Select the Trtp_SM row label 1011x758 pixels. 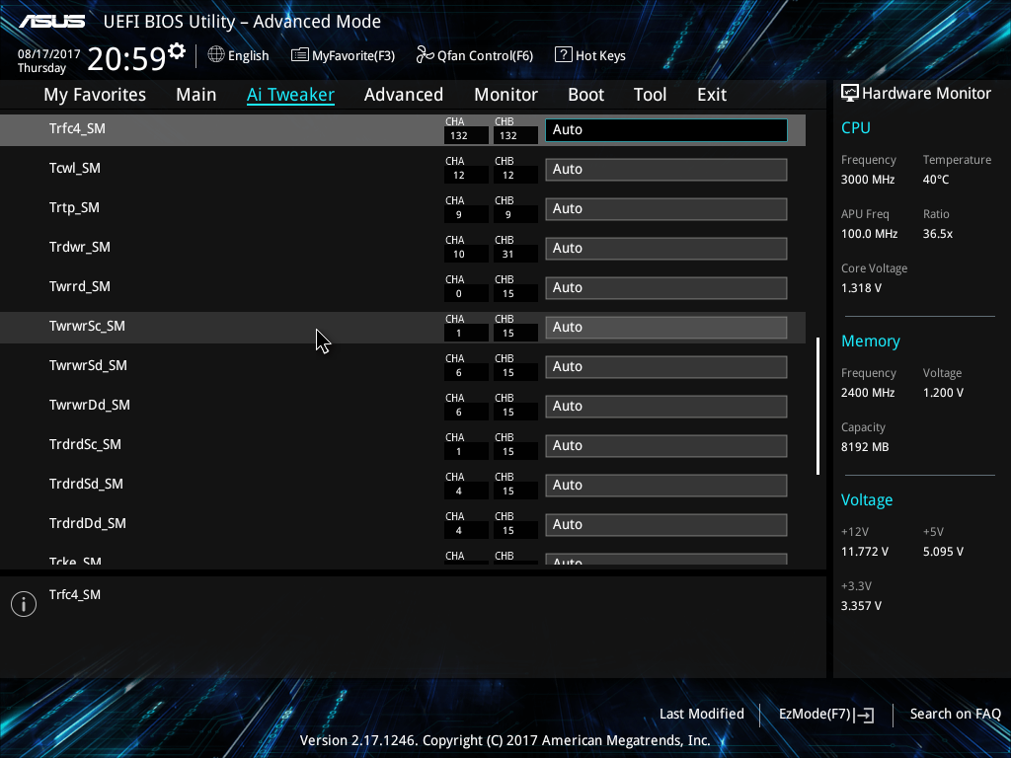(x=74, y=207)
